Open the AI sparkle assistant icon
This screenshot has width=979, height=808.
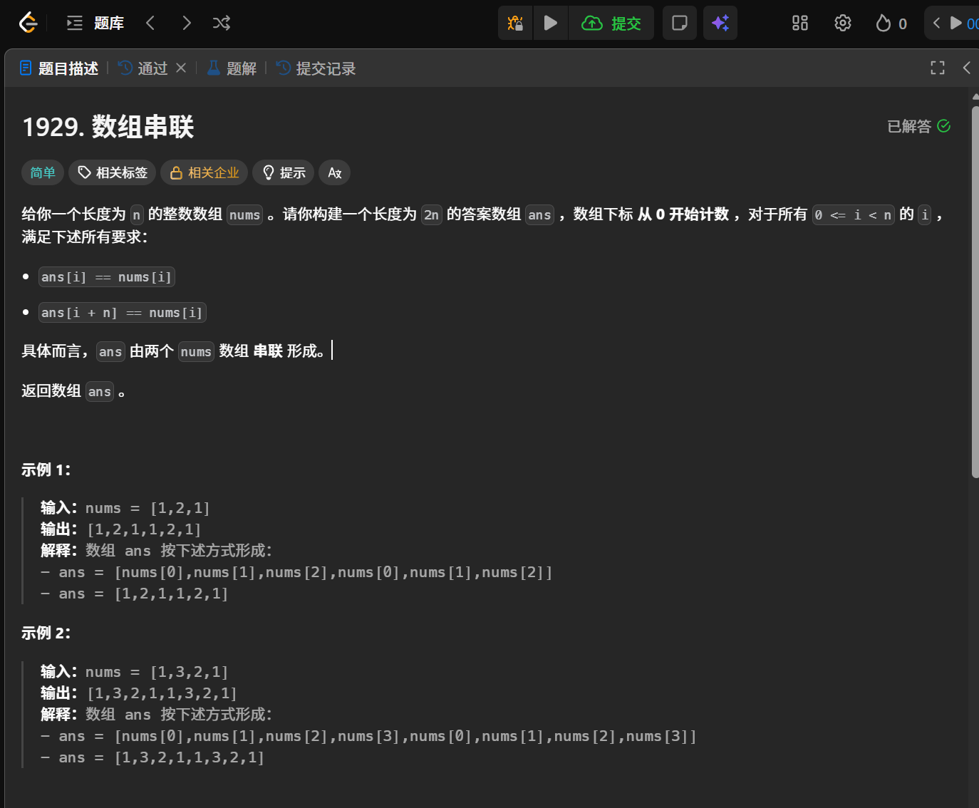coord(720,23)
